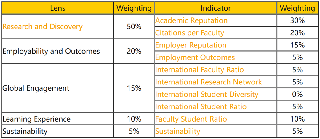Image resolution: width=320 pixels, height=139 pixels.
Task: Select the Lens column header
Action: pyautogui.click(x=58, y=8)
